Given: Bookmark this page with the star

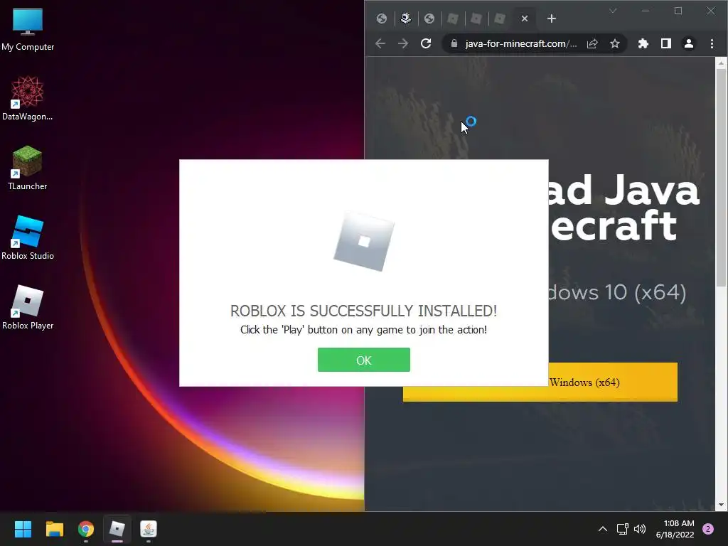Looking at the screenshot, I should (615, 43).
